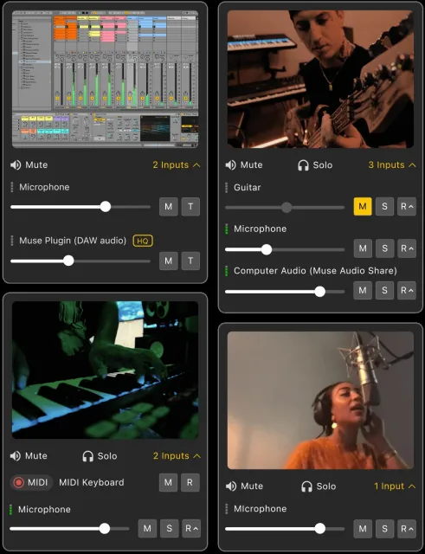
Task: Toggle the T button for Muse Plugin
Action: click(x=190, y=261)
